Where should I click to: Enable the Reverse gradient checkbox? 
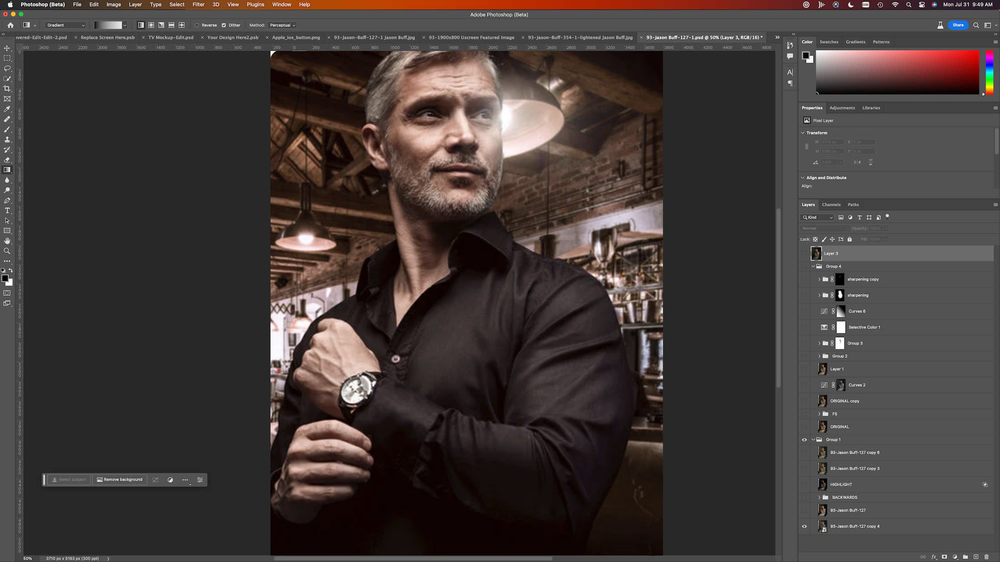(x=197, y=25)
